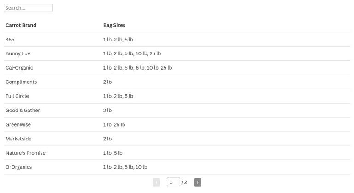The width and height of the screenshot is (354, 193).
Task: Sort by Bag Sizes column header
Action: [114, 25]
